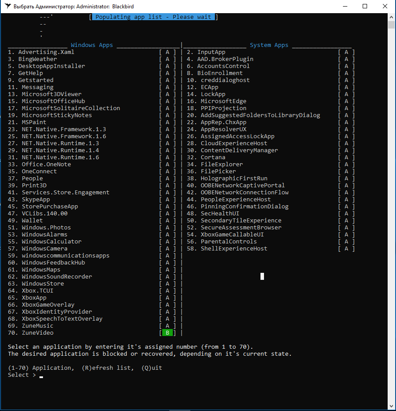Click the A status next to InputApp

click(x=346, y=52)
